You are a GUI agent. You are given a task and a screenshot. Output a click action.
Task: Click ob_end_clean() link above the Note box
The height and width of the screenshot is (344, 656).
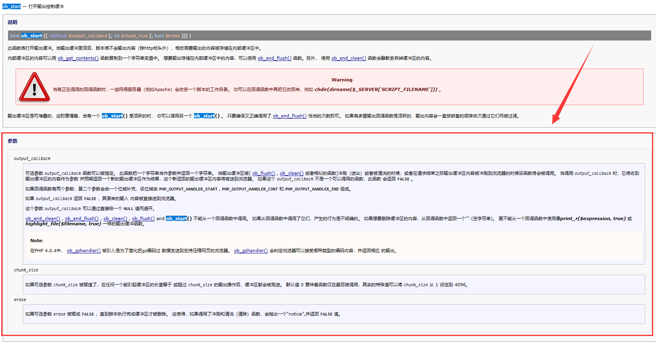coord(43,219)
